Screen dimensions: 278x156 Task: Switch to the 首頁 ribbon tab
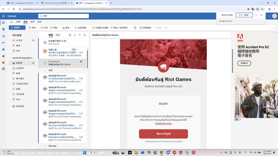26,22
